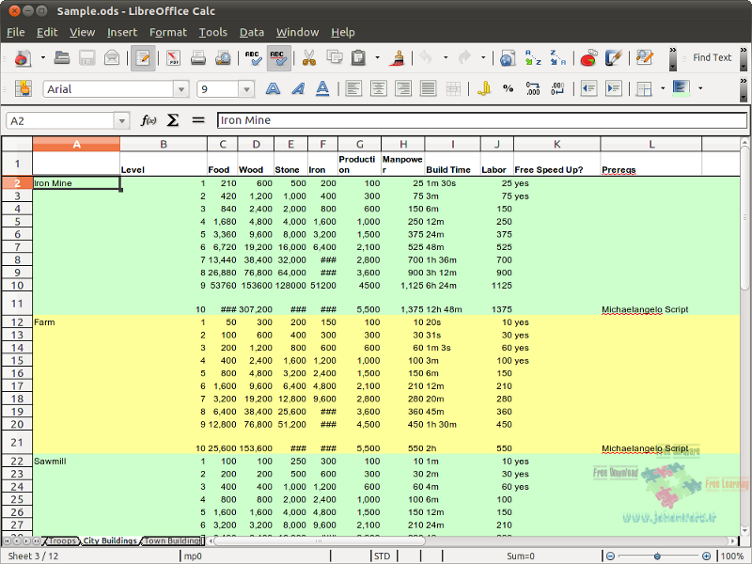Toggle AutoSpellcheck button
Image resolution: width=752 pixels, height=564 pixels.
(279, 58)
